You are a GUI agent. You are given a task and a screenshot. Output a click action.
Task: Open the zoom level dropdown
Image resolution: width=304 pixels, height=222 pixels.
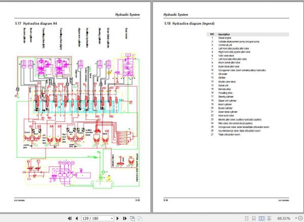coord(296,218)
